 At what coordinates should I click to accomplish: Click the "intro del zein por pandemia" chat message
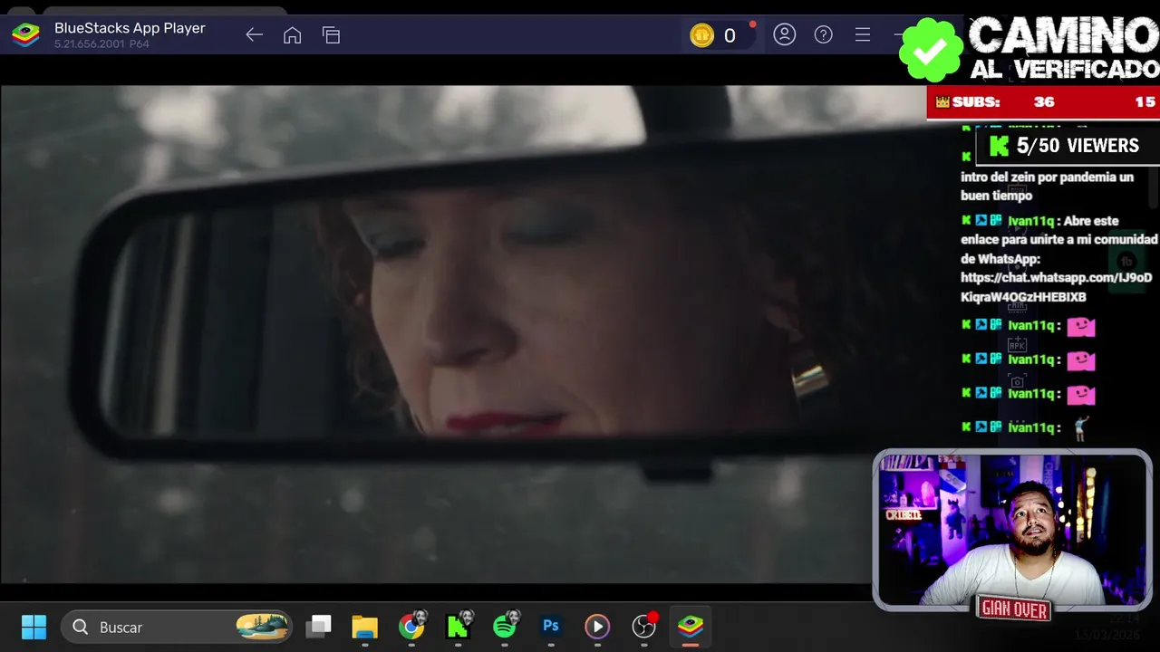tap(1047, 186)
